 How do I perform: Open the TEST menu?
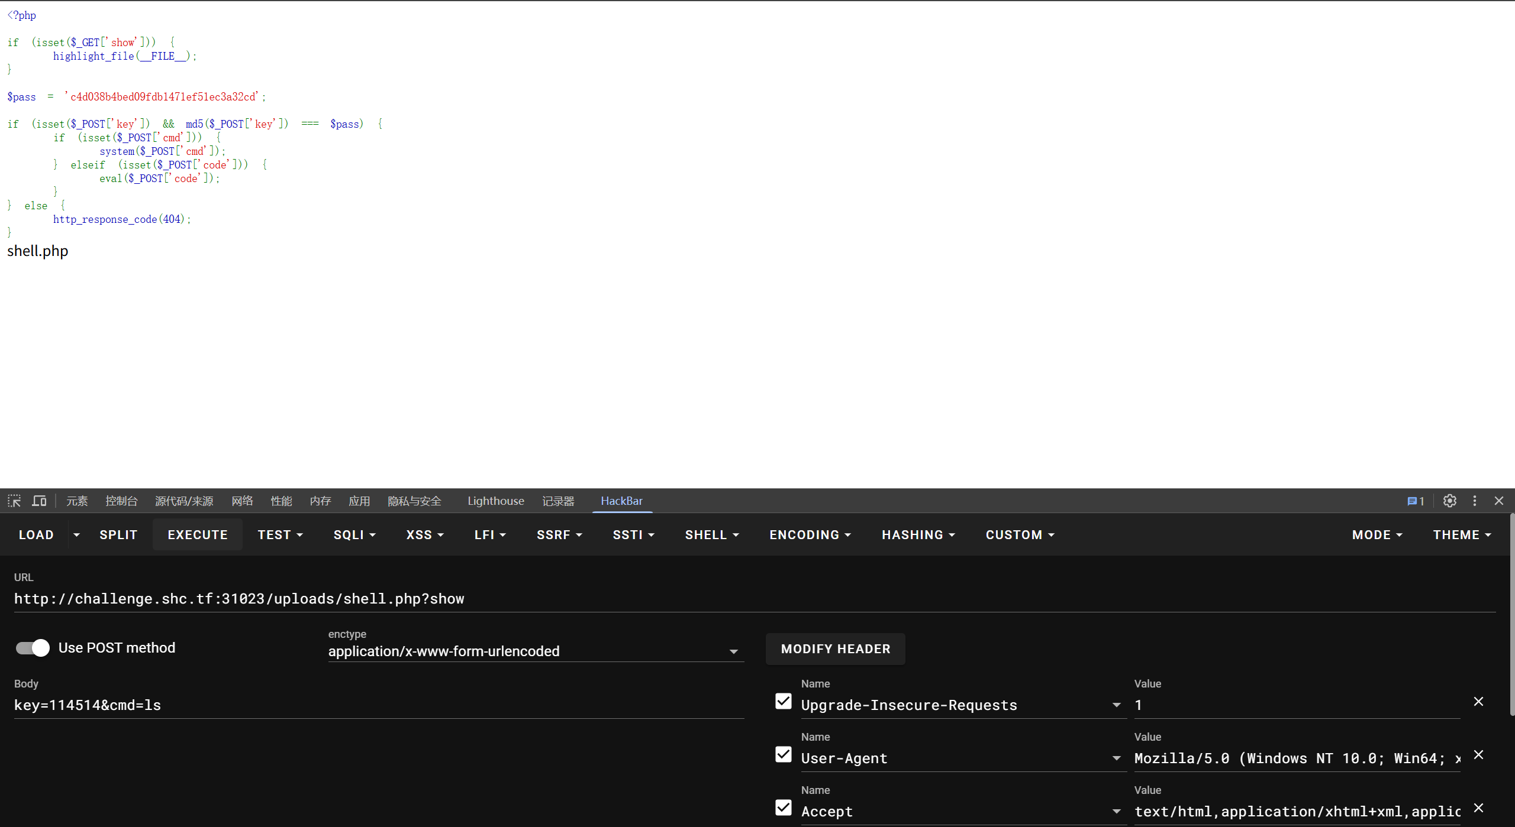(280, 534)
